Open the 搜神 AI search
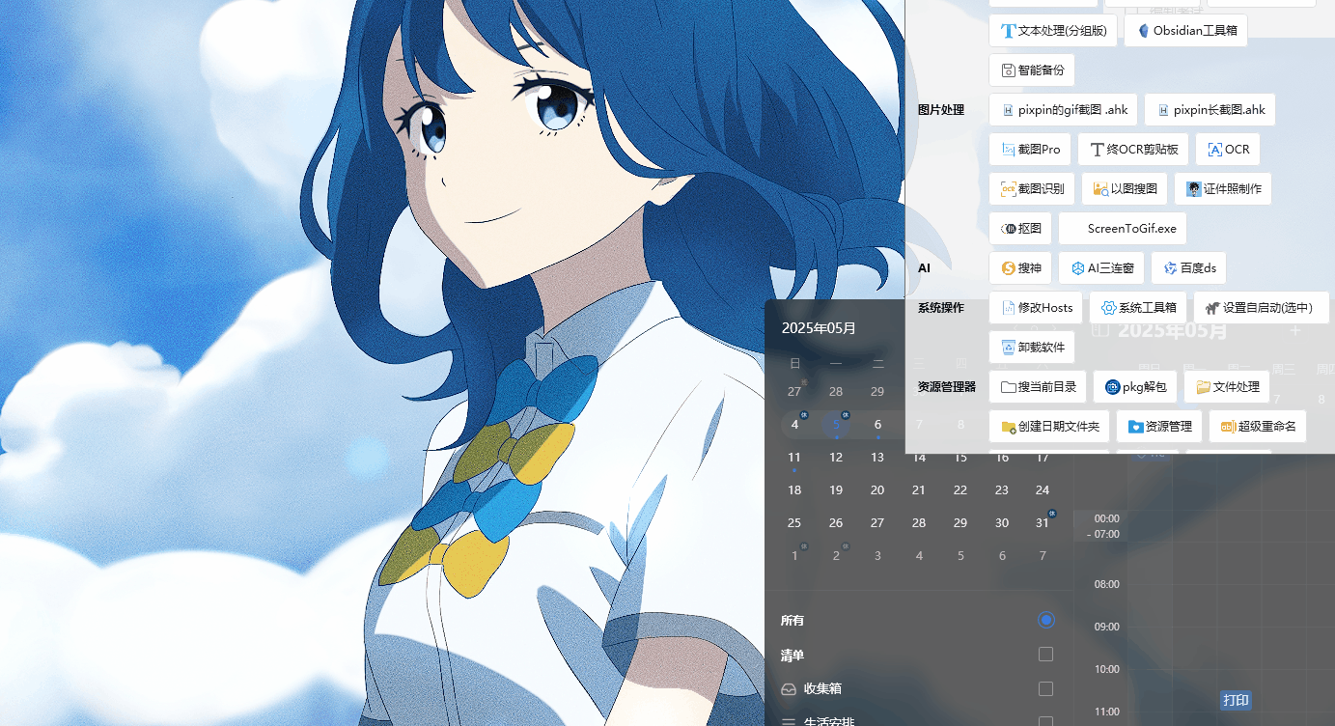The image size is (1335, 726). pos(1020,268)
